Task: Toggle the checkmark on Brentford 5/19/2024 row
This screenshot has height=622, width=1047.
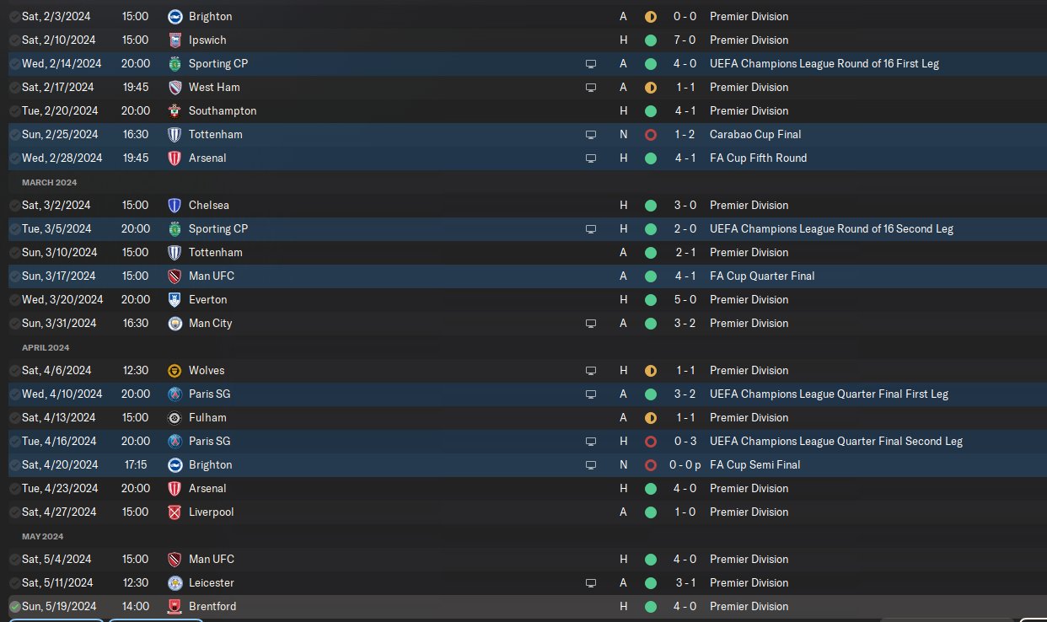Action: click(14, 607)
